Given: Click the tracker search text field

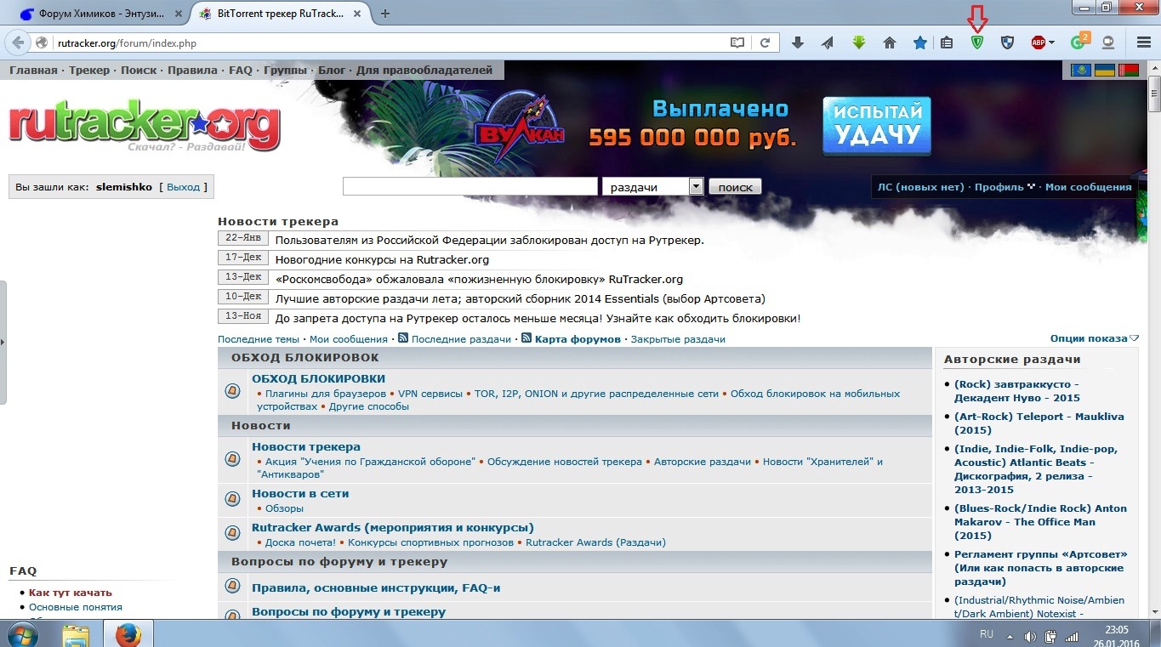Looking at the screenshot, I should (x=470, y=186).
